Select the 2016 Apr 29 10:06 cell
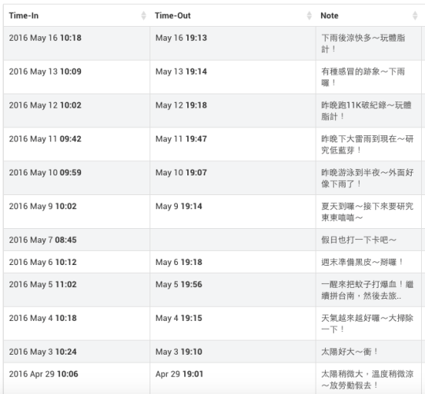The image size is (425, 394). point(76,378)
